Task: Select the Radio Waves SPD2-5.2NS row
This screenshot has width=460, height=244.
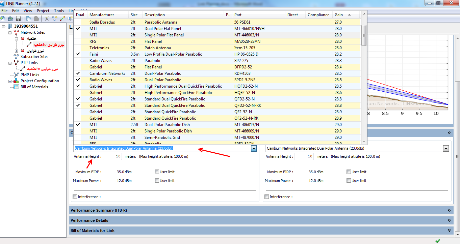Action: tap(218, 80)
